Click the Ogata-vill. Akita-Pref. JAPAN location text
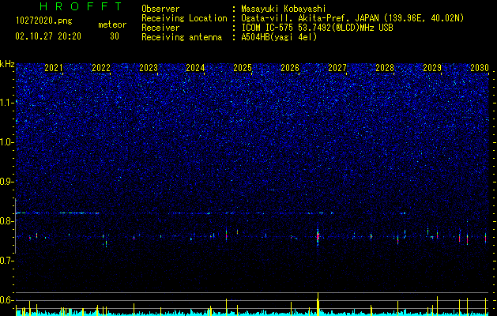The width and height of the screenshot is (497, 316). (352, 18)
